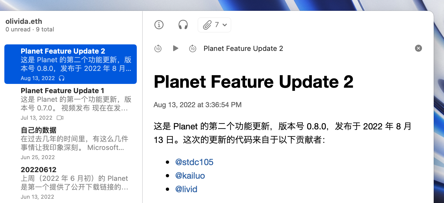Open the @stdc105 contributor link

(194, 162)
